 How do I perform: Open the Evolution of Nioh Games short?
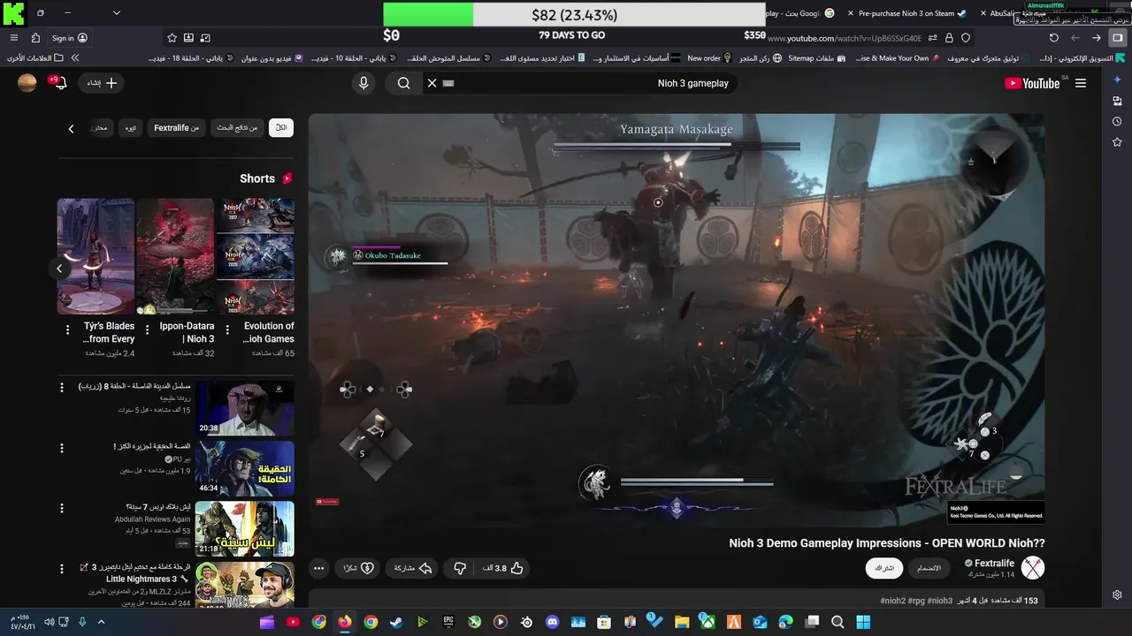coord(256,256)
